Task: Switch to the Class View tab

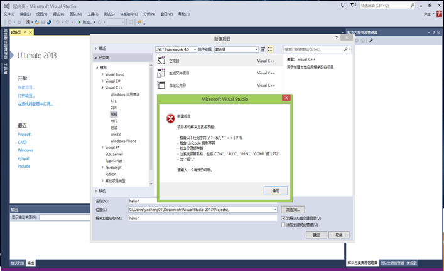Action: point(412,263)
